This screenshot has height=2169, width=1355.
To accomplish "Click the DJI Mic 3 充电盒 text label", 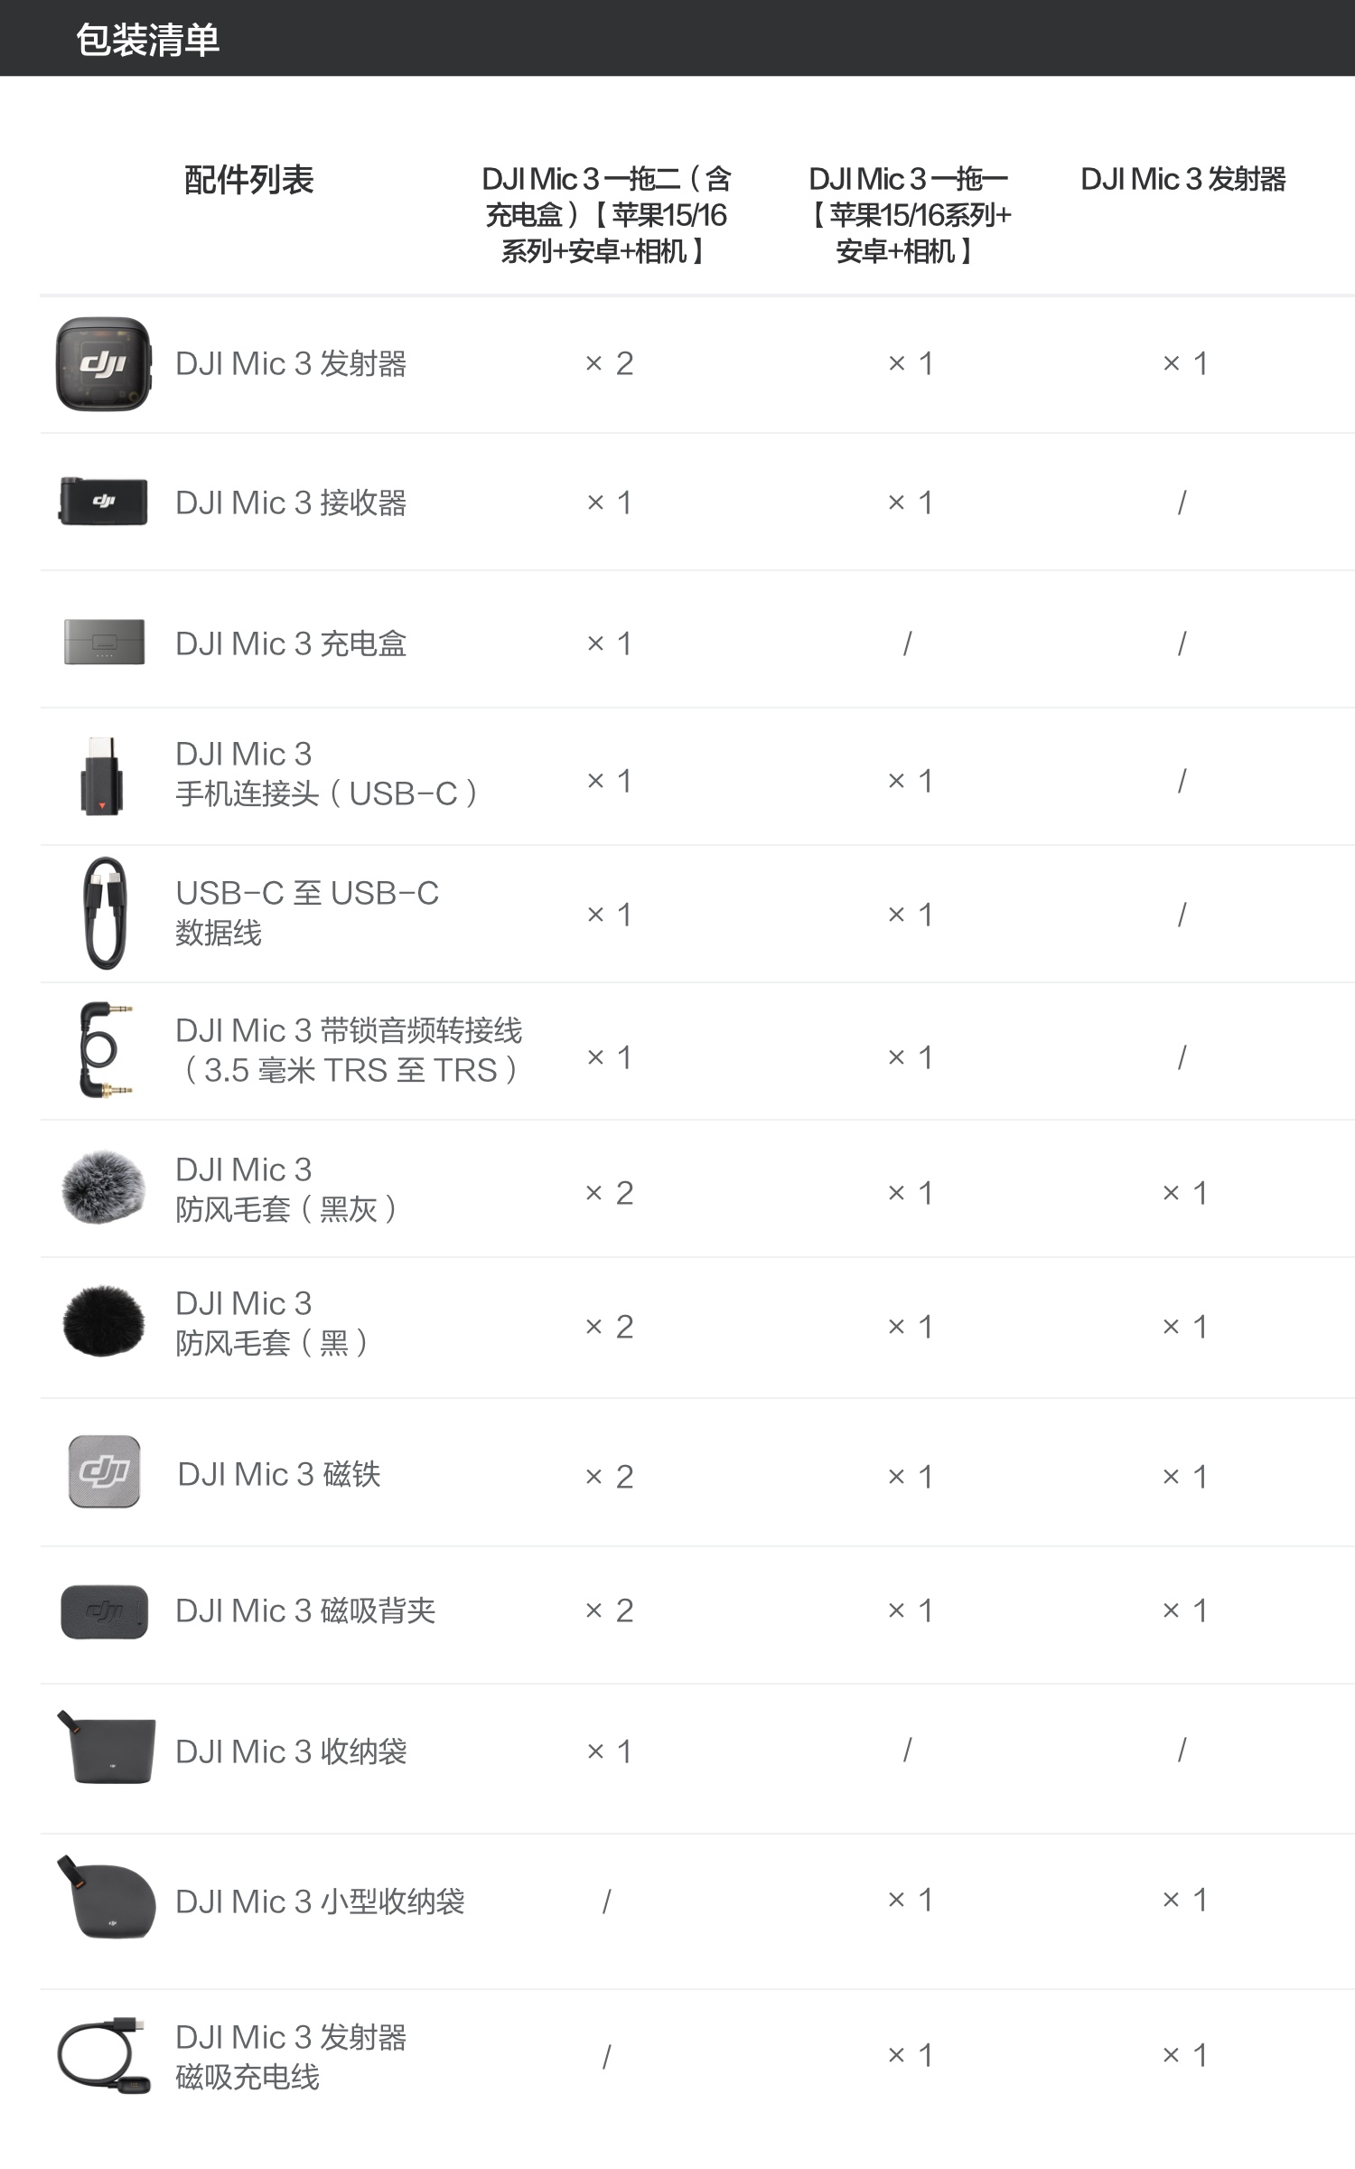I will pyautogui.click(x=291, y=643).
